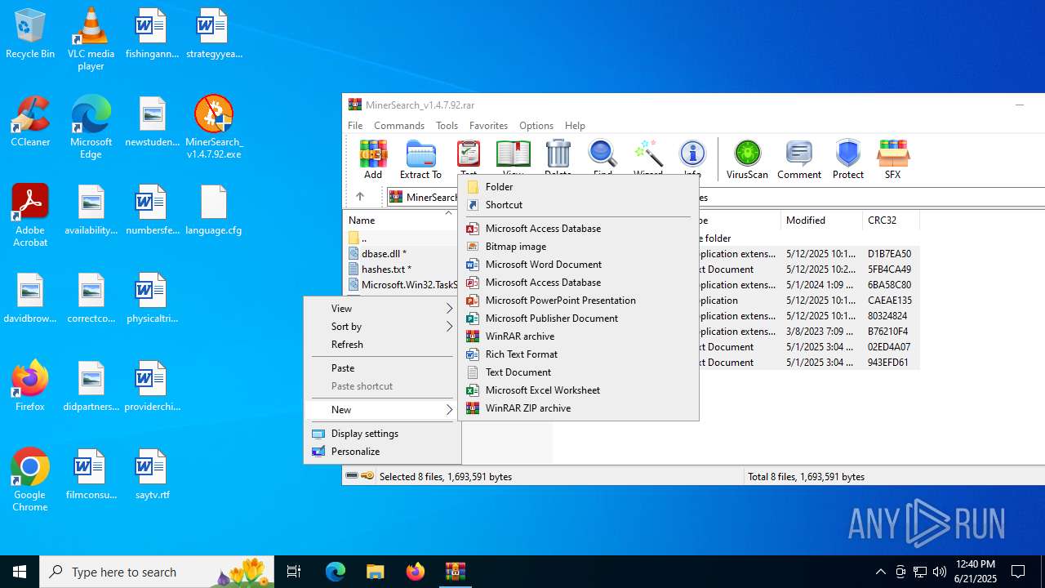Click the up-one-level arrow in WinRAR
1045x588 pixels.
[x=359, y=197]
